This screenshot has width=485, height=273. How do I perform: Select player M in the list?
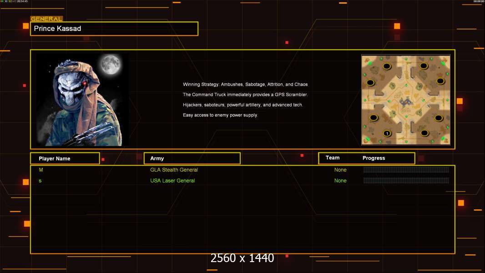click(x=41, y=170)
